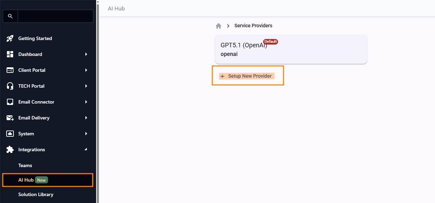Click the Email Delivery envelope icon
This screenshot has height=203, width=435.
10,118
